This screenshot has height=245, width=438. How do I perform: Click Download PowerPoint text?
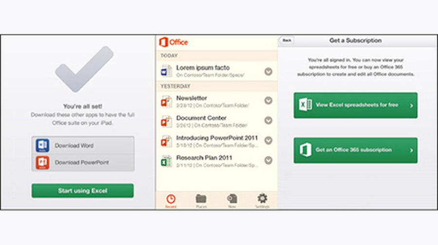pos(82,162)
